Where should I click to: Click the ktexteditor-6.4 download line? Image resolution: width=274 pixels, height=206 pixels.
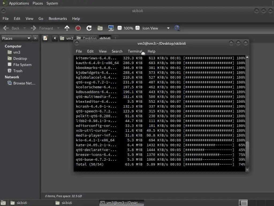click(161, 102)
